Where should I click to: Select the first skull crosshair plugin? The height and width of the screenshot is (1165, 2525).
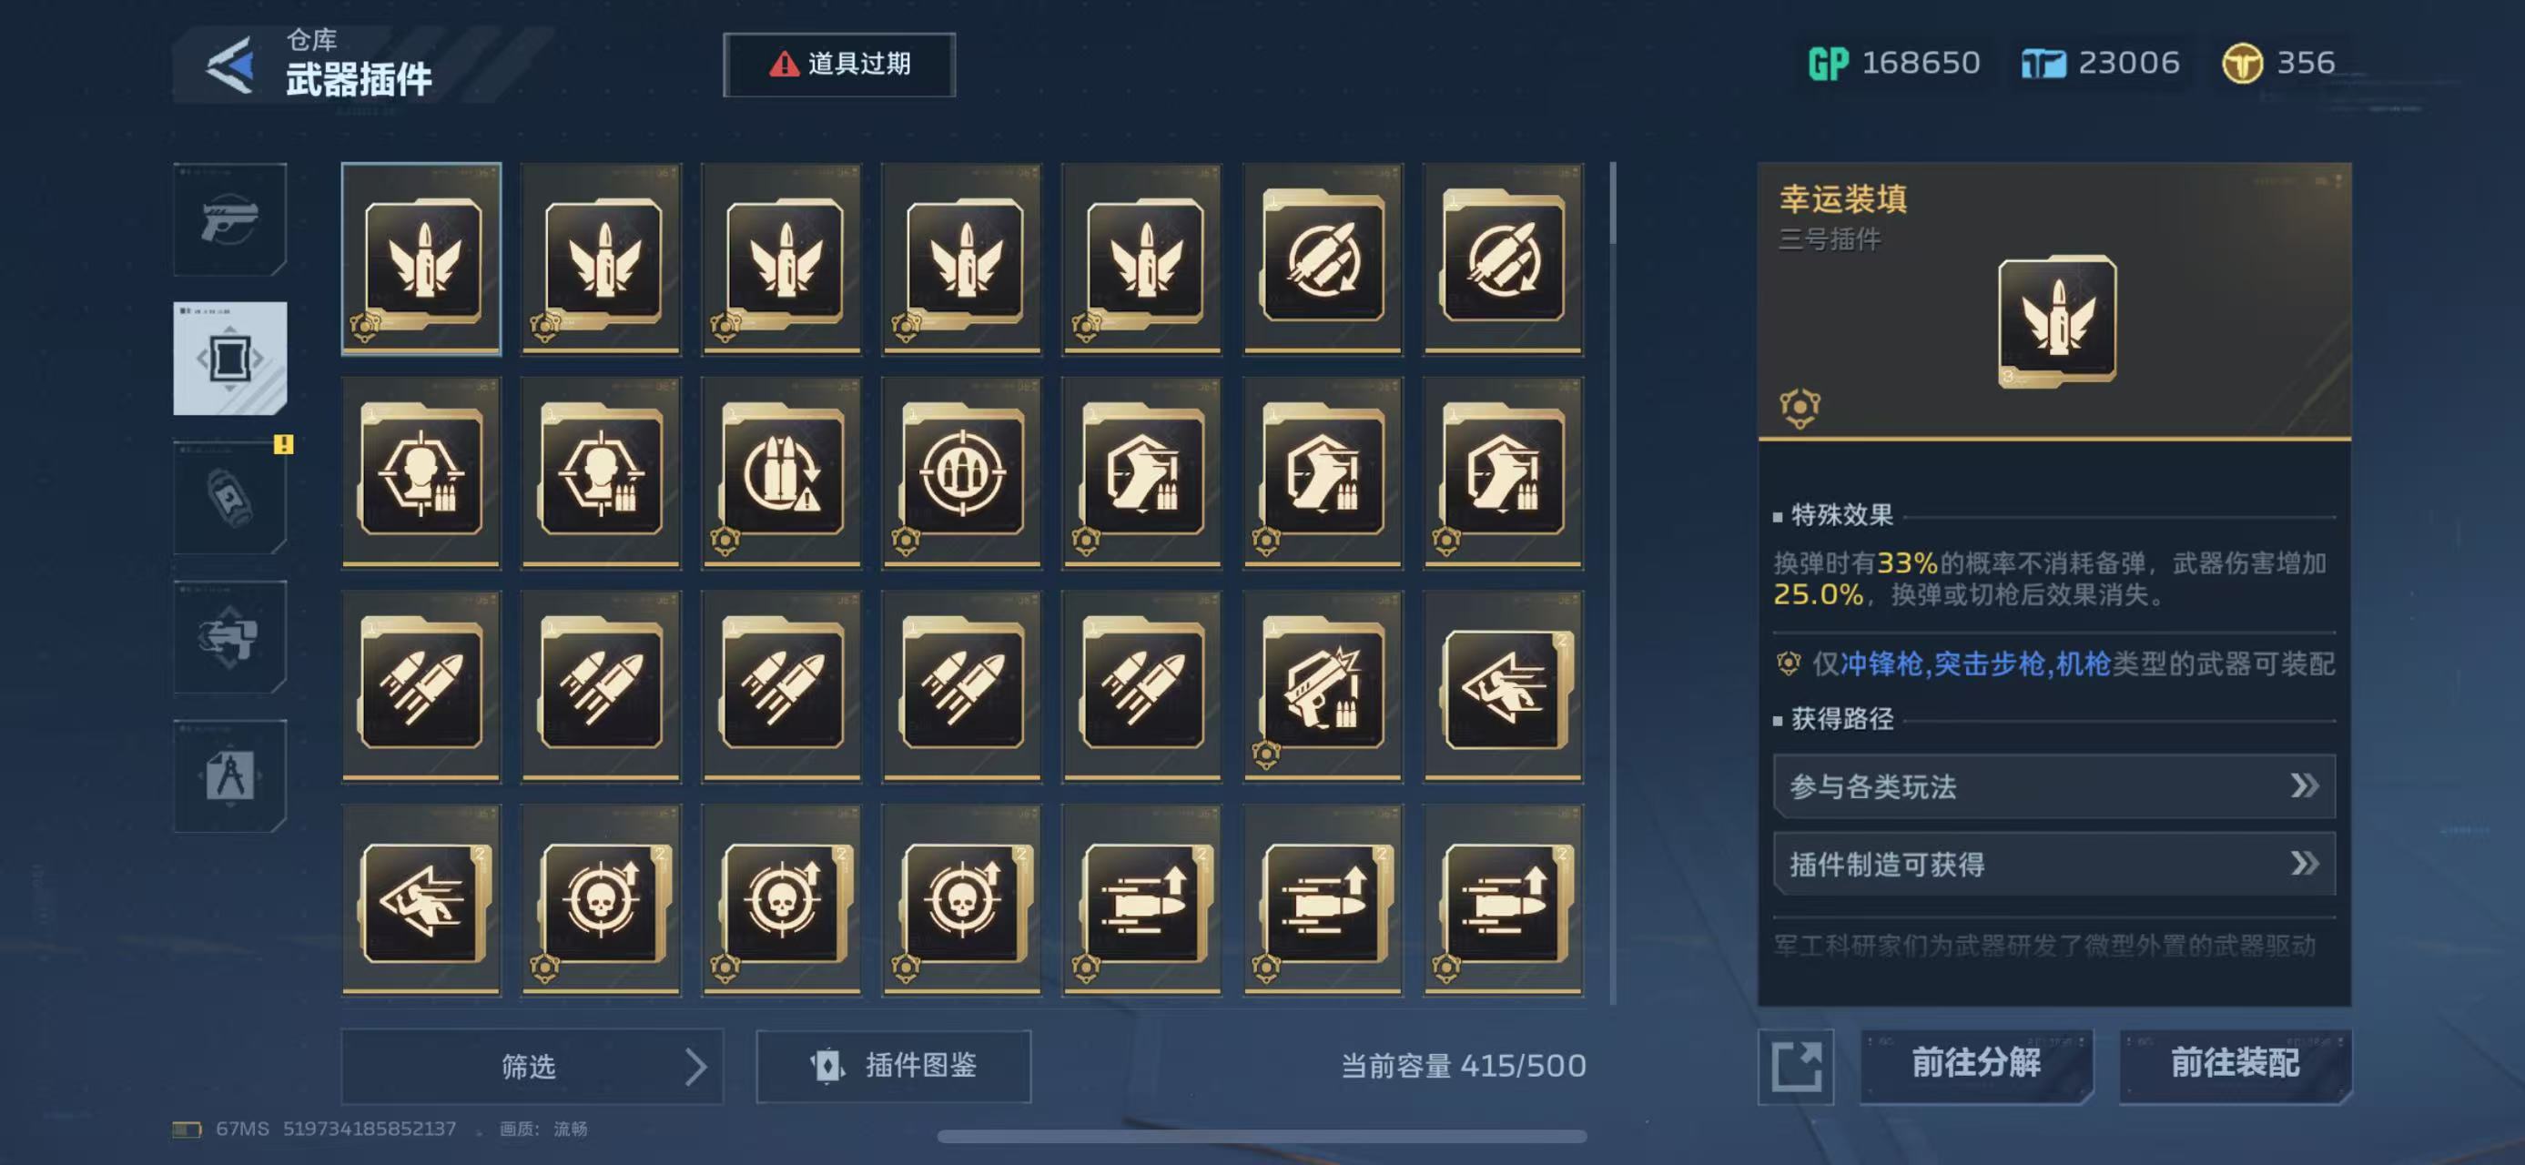601,900
